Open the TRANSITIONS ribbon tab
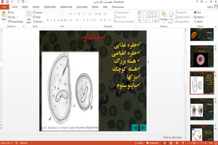This screenshot has width=218, height=145. pos(50,7)
